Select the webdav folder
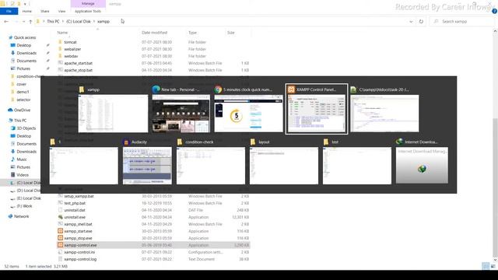Screen dimensions: 498x280 click(x=71, y=56)
